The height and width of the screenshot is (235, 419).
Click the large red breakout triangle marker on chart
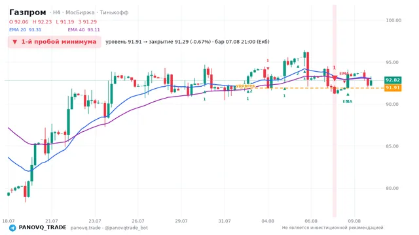click(x=335, y=78)
